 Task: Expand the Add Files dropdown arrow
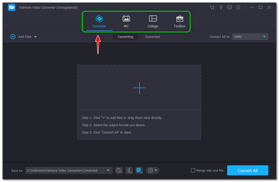[36, 37]
